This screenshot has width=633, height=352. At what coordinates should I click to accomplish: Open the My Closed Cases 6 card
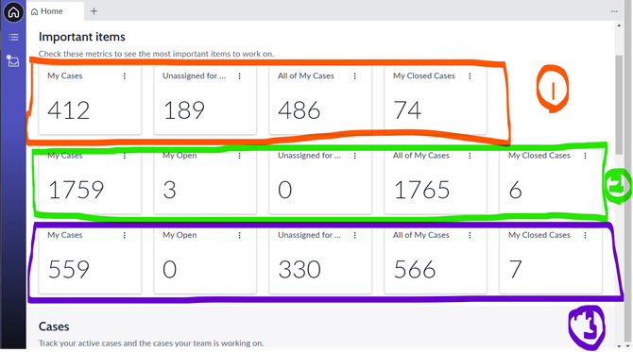551,179
